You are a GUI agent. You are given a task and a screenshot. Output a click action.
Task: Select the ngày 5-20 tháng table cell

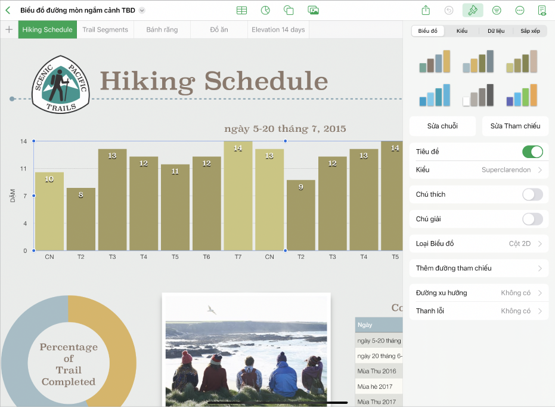(379, 341)
